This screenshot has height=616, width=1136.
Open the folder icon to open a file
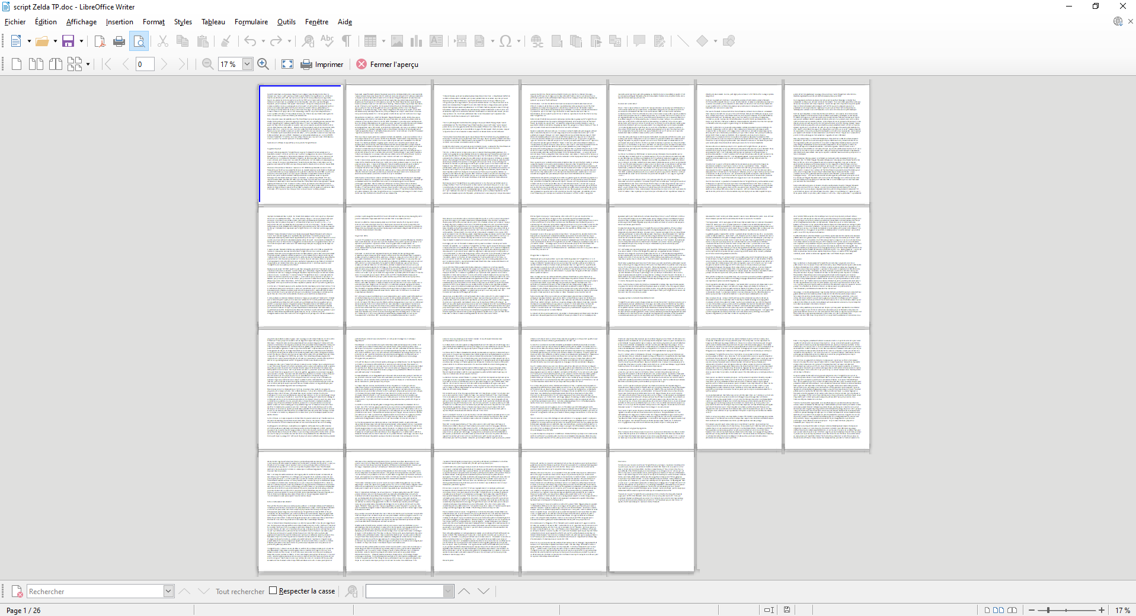click(x=42, y=41)
